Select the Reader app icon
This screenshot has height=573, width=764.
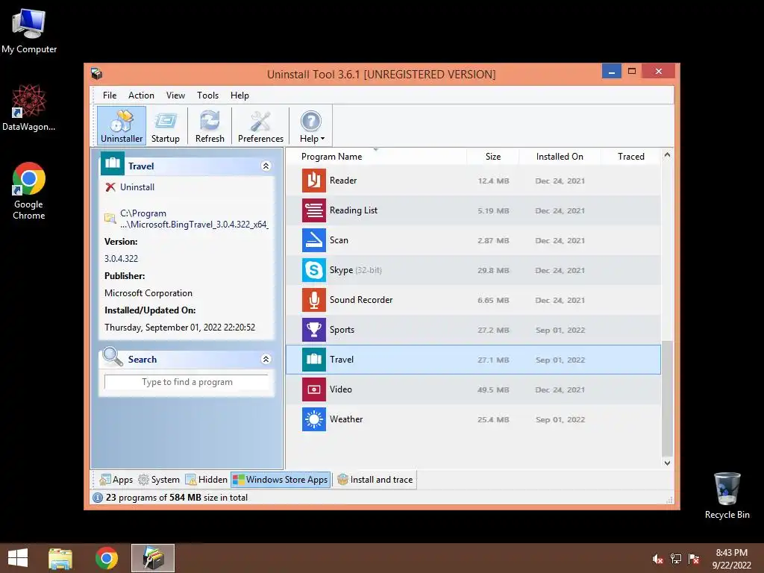click(x=314, y=181)
